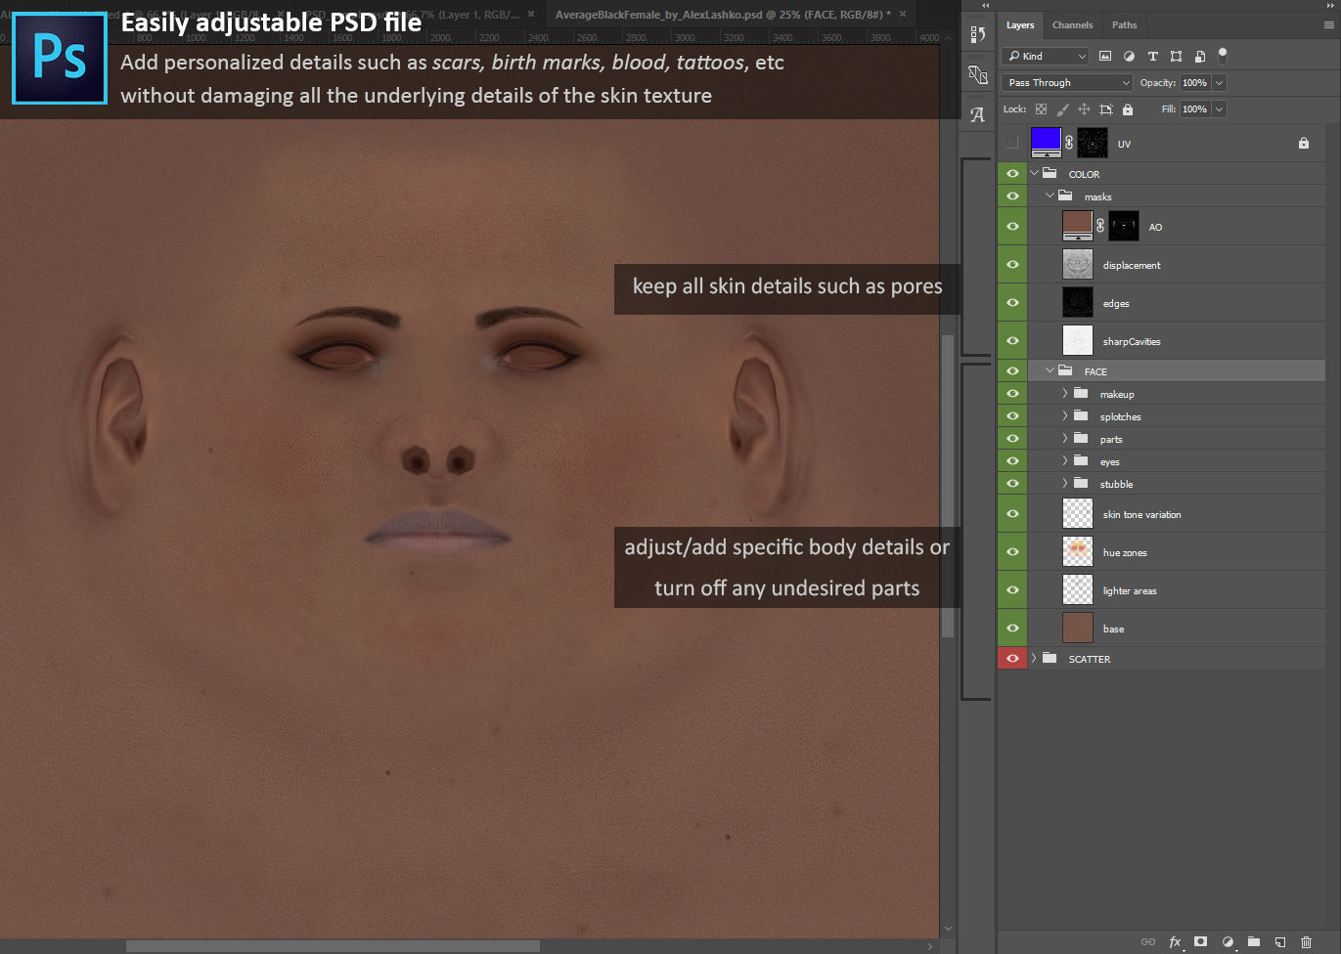Collapse the FACE group arrow
1341x954 pixels.
coord(1050,370)
